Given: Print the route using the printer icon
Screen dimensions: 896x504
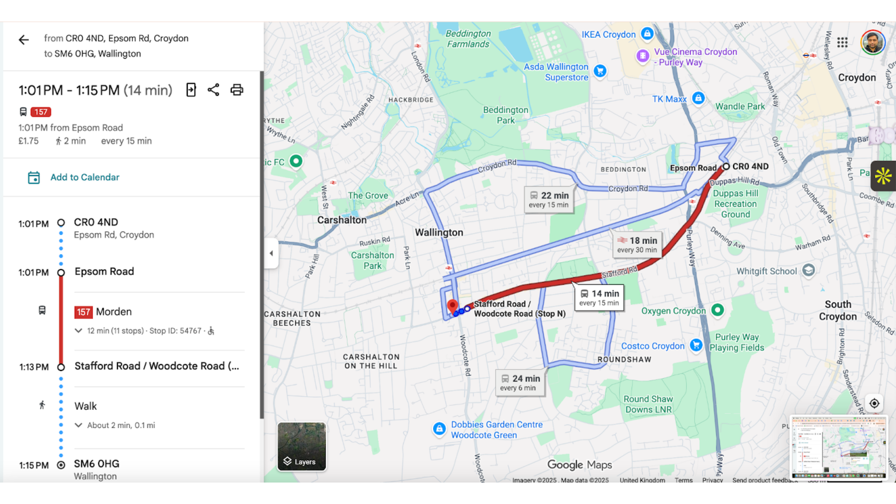Looking at the screenshot, I should (237, 90).
